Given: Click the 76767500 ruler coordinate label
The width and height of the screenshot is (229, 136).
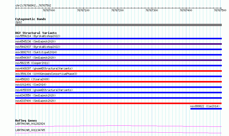Looking at the screenshot, I should pos(220,10).
